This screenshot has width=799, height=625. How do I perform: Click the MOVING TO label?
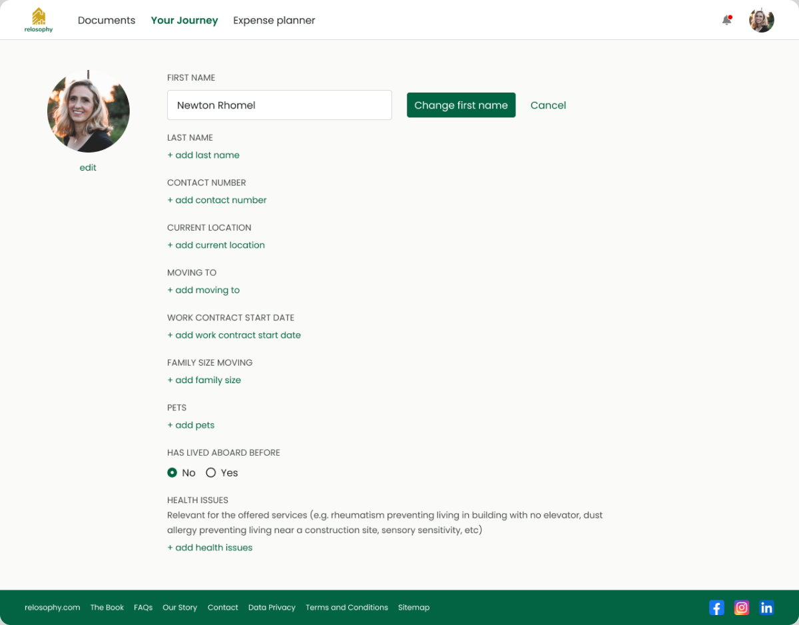click(x=192, y=273)
